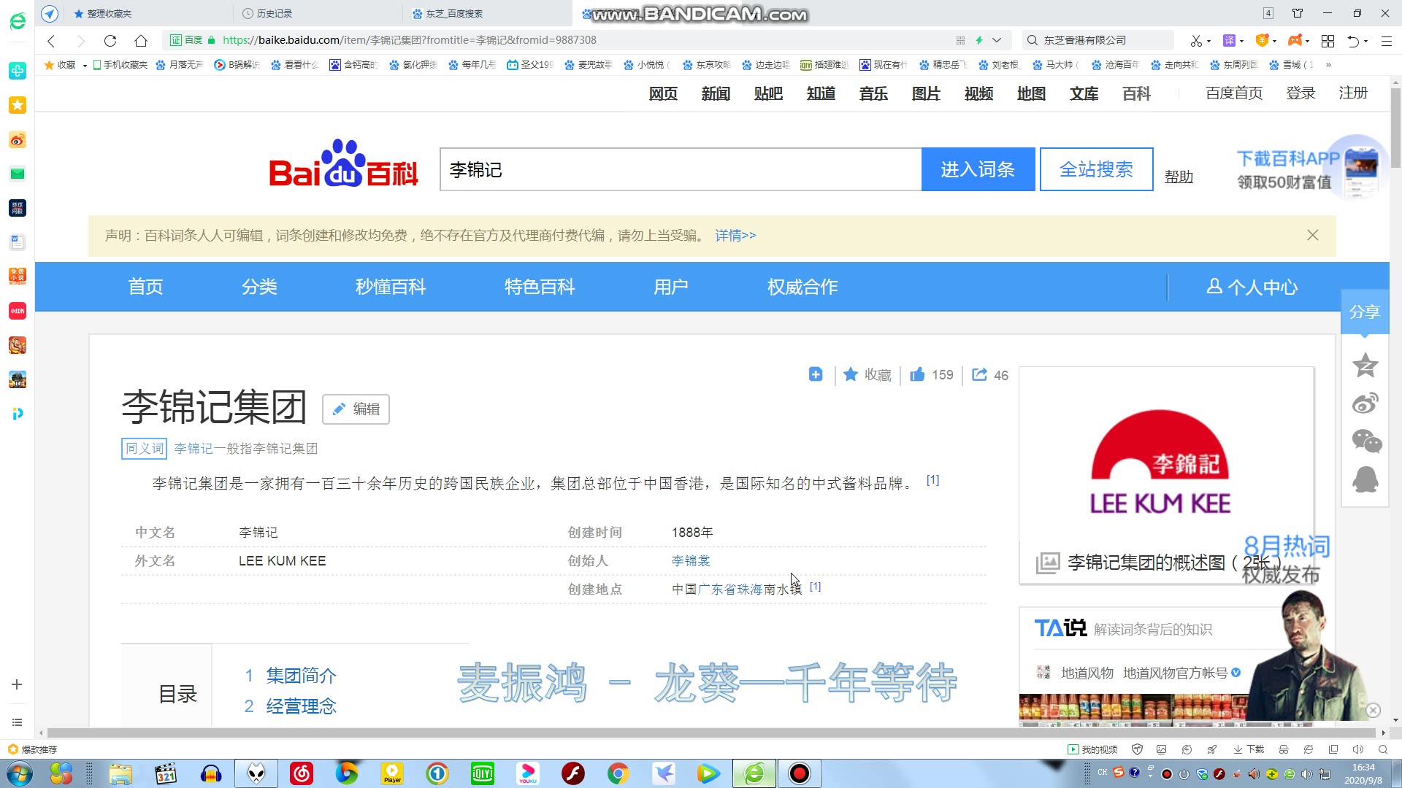Screen dimensions: 1402x788
Task: Open 个人中心
Action: [1252, 287]
